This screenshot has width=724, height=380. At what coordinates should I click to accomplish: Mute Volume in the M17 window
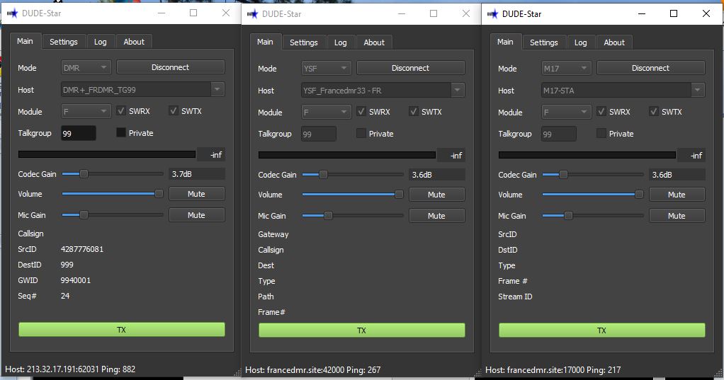pyautogui.click(x=677, y=195)
